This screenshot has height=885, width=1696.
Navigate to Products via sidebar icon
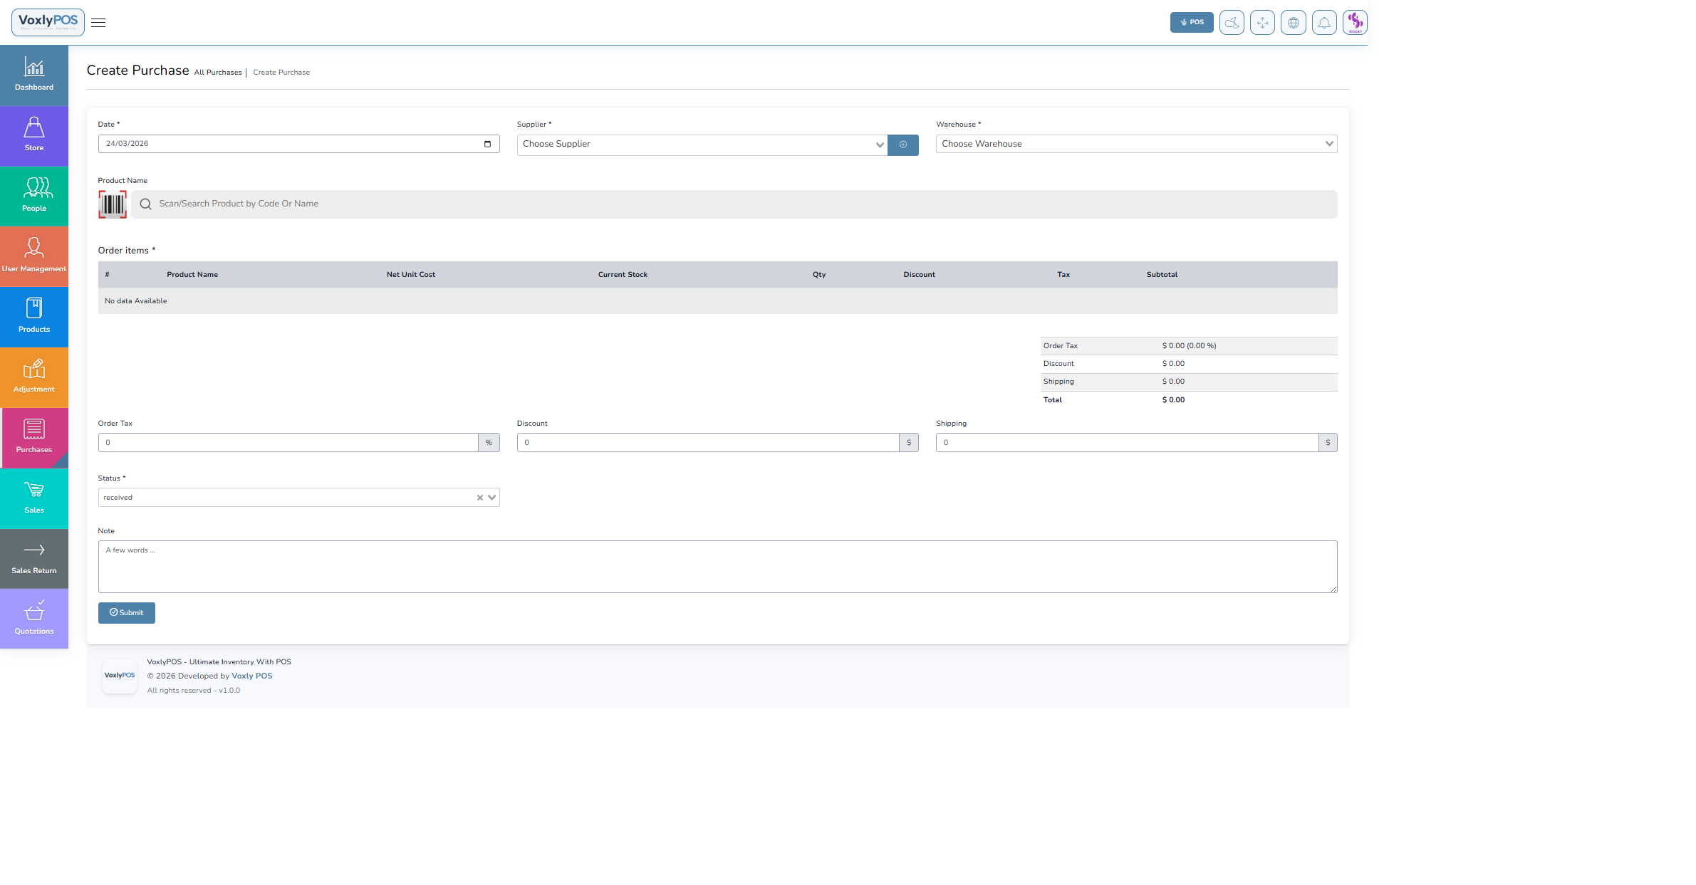33,316
